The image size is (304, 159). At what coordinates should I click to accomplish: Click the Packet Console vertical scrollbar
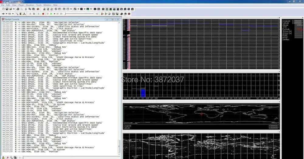(119, 88)
